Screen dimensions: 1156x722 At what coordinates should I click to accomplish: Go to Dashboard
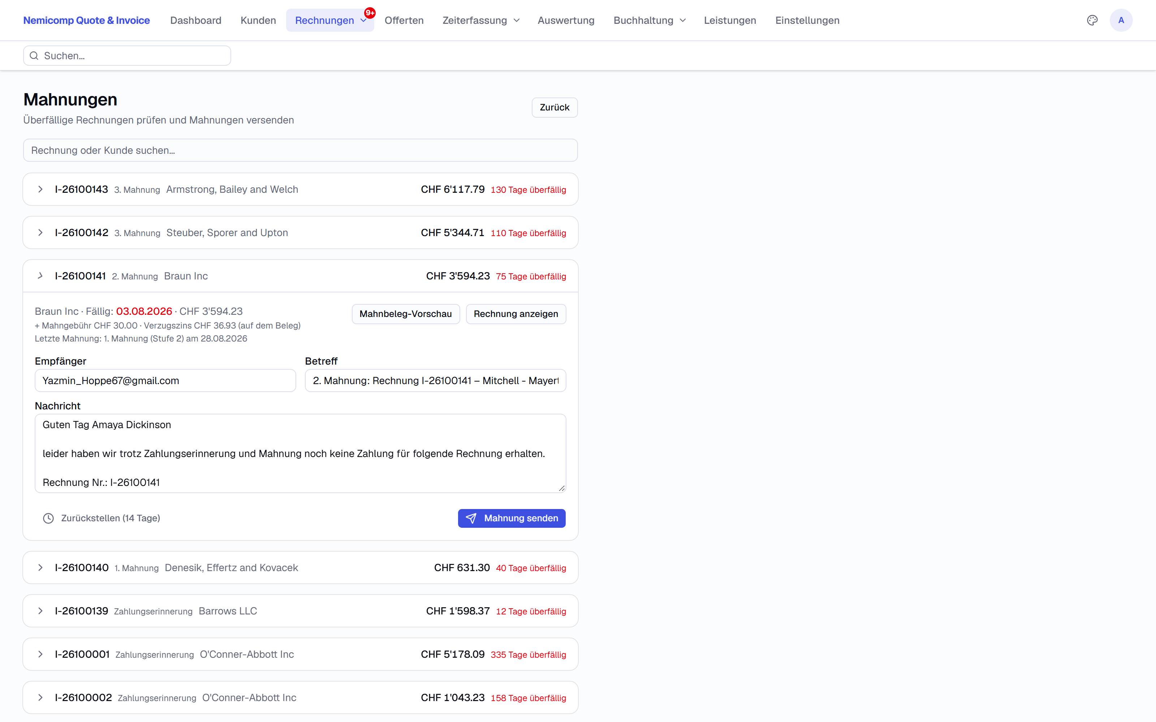(195, 20)
